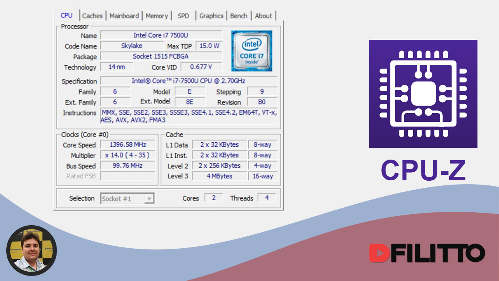Click the Max TDP value box
This screenshot has height=281, width=499.
[x=209, y=45]
